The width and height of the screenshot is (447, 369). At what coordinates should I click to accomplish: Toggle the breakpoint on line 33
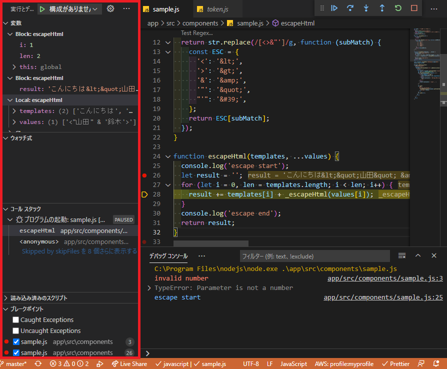144,242
